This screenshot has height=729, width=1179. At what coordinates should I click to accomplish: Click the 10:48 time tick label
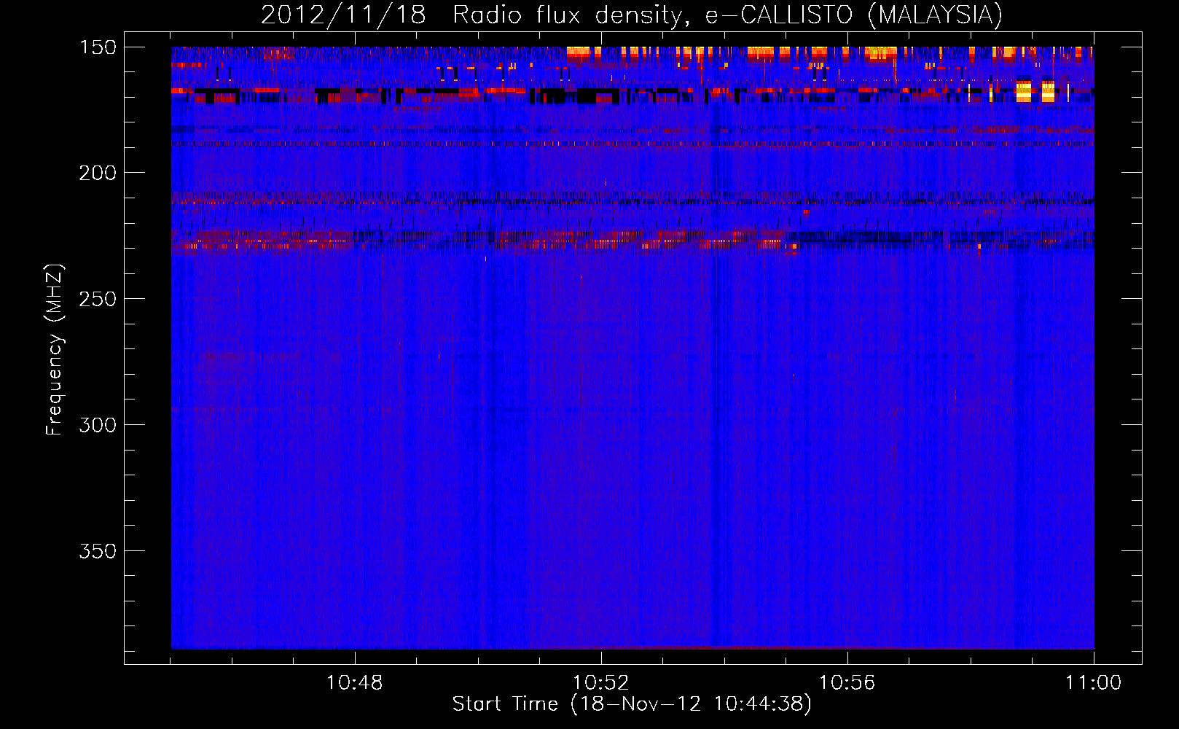[x=355, y=683]
